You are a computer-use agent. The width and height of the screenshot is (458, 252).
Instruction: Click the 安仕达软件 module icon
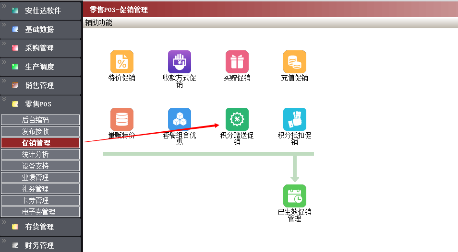pyautogui.click(x=15, y=11)
